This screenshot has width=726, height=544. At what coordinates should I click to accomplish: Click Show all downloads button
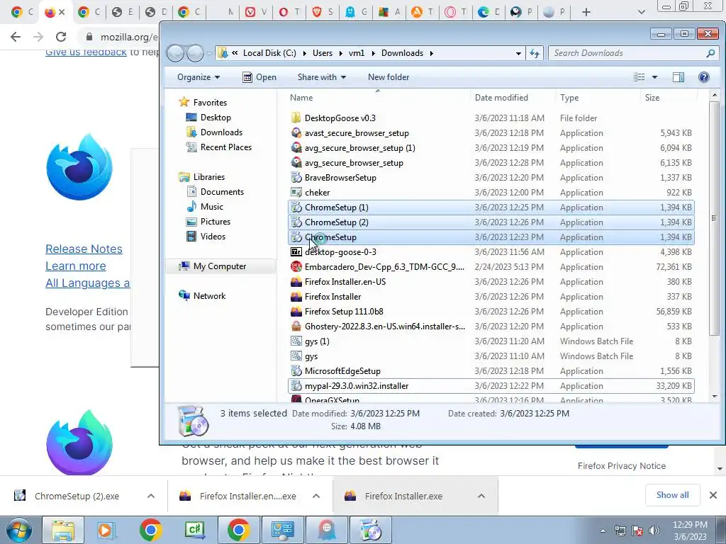click(x=672, y=495)
